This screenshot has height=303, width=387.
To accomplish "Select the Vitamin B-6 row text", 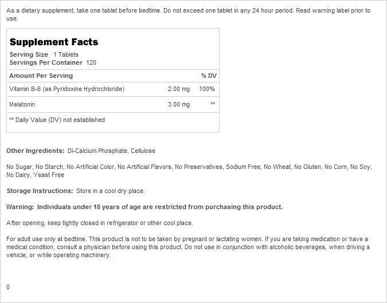I will 67,89.
